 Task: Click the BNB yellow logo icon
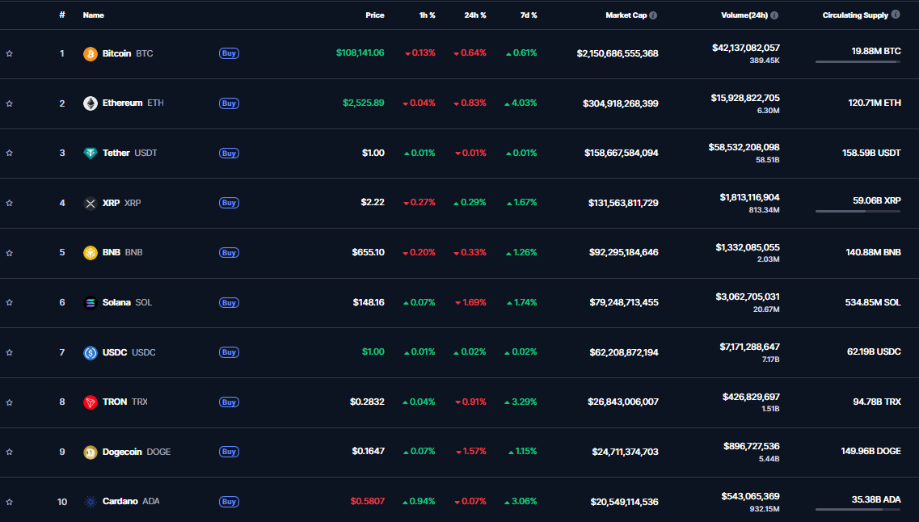(91, 253)
